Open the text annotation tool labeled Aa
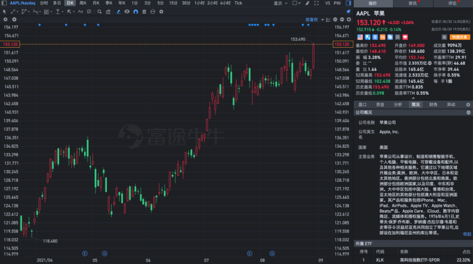 point(80,12)
